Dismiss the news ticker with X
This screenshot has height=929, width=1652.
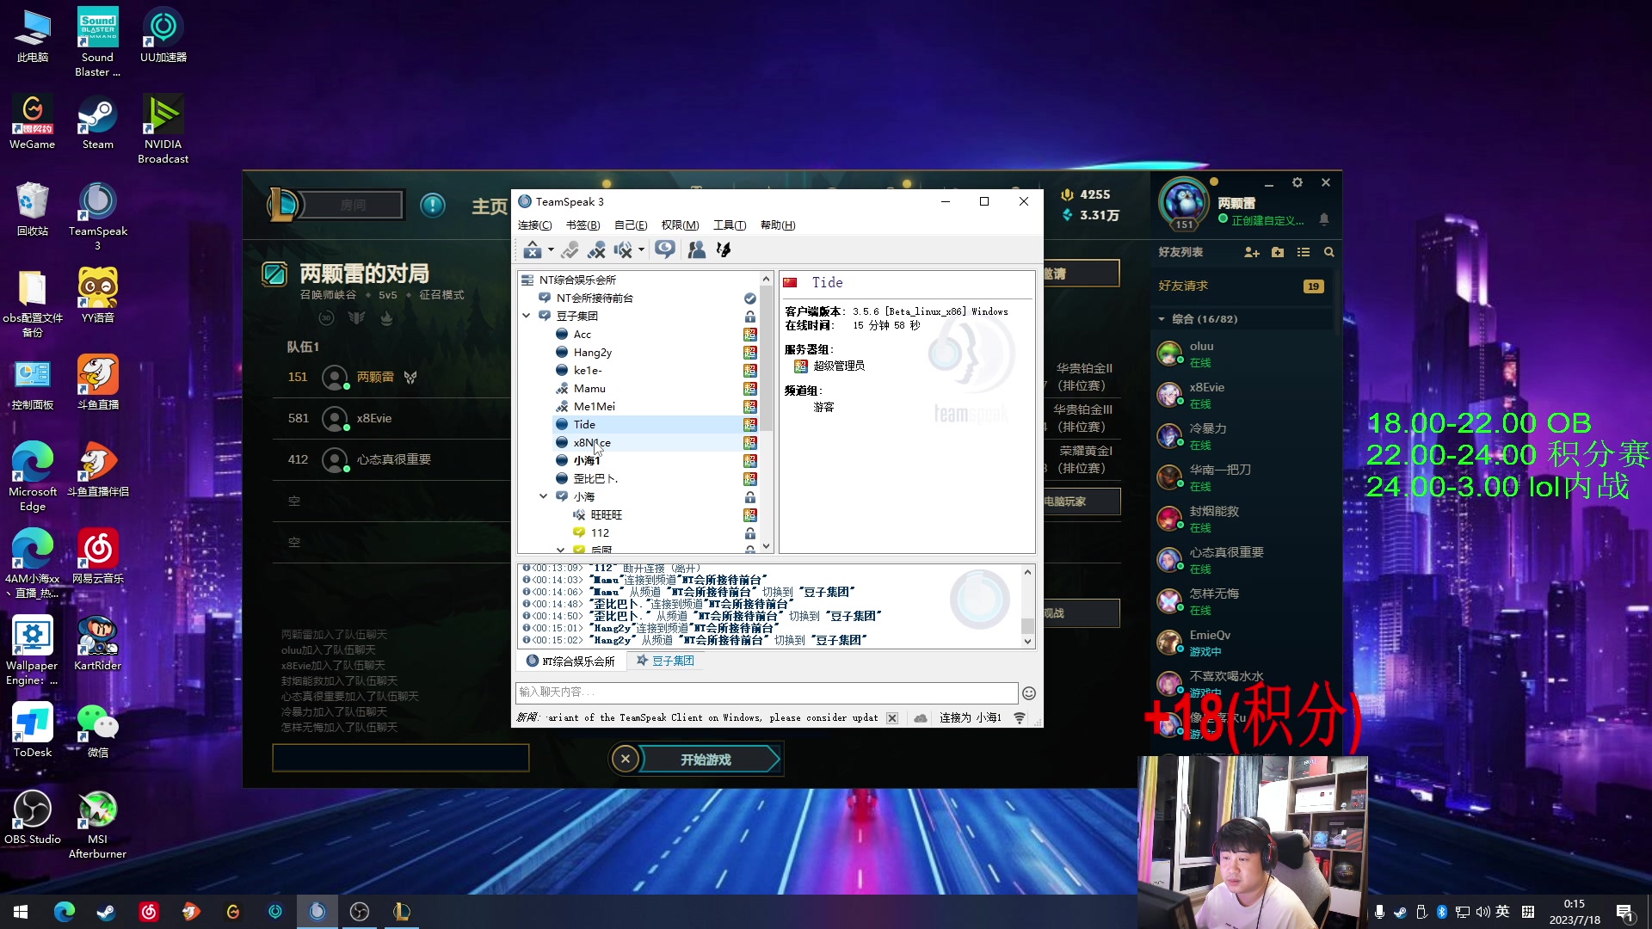tap(892, 718)
